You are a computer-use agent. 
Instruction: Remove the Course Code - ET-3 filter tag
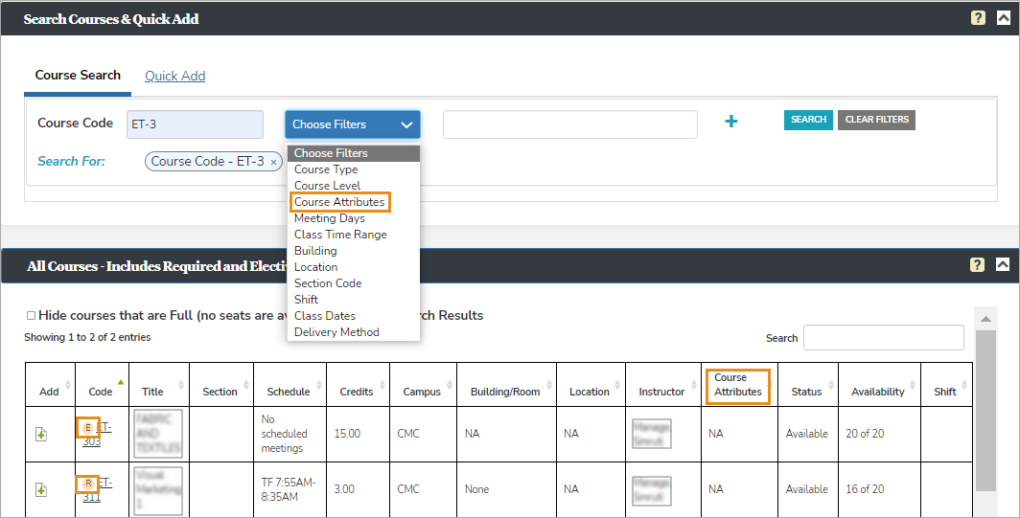click(273, 163)
